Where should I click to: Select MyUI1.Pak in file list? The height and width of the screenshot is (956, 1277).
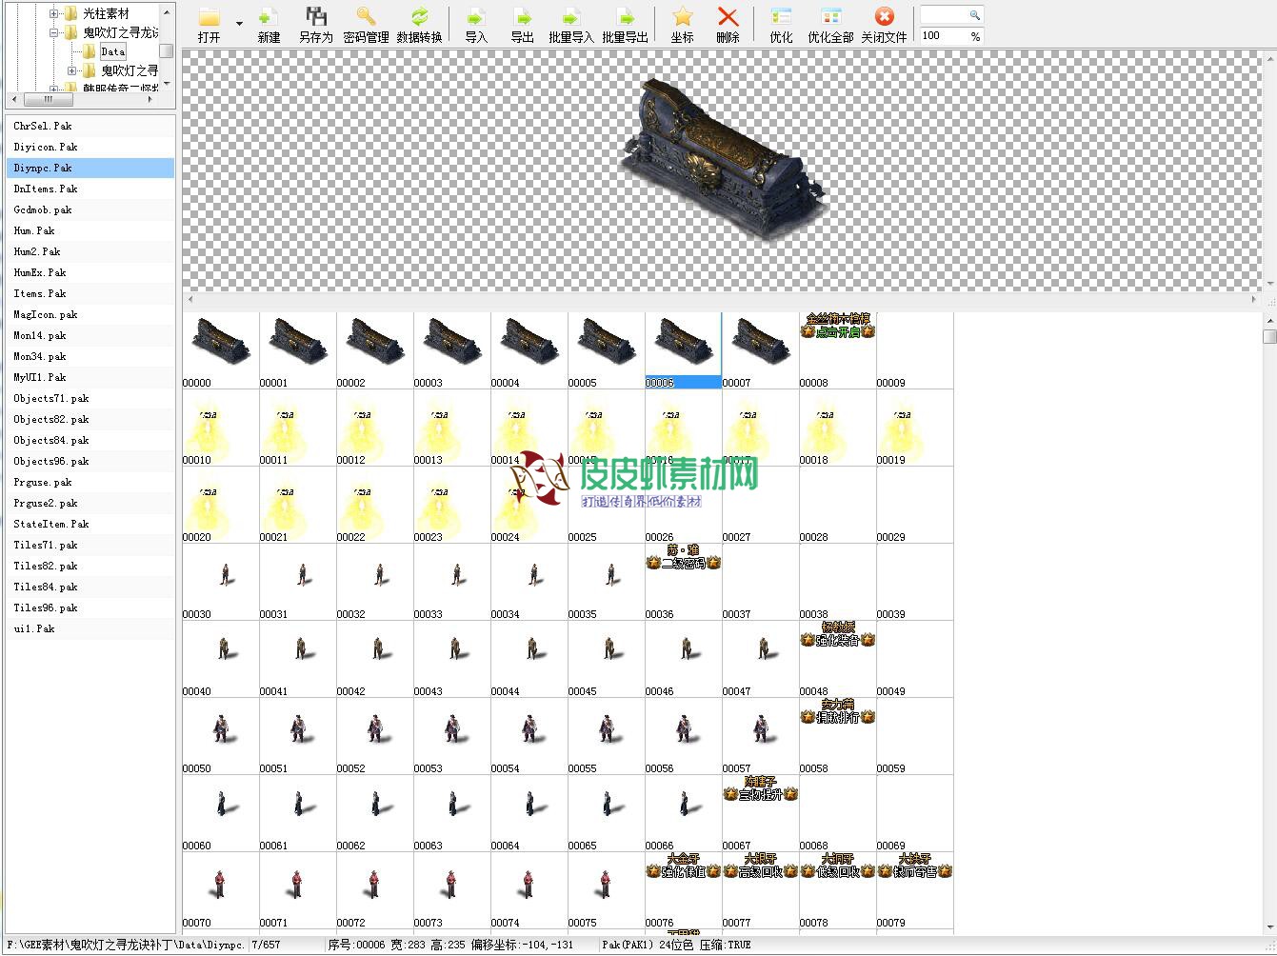tap(90, 377)
